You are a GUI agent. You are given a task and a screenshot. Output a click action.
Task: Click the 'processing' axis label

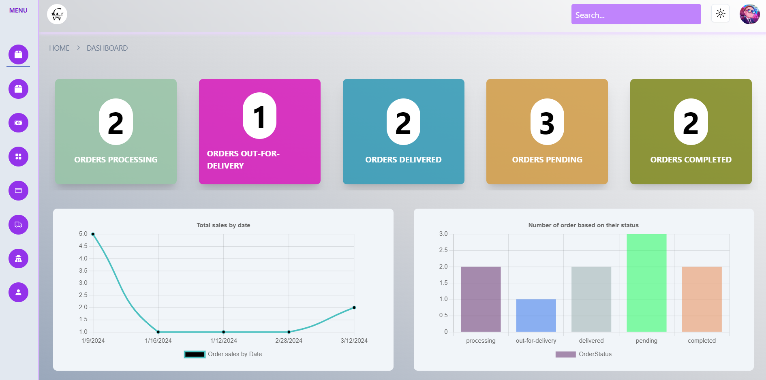[x=481, y=341]
